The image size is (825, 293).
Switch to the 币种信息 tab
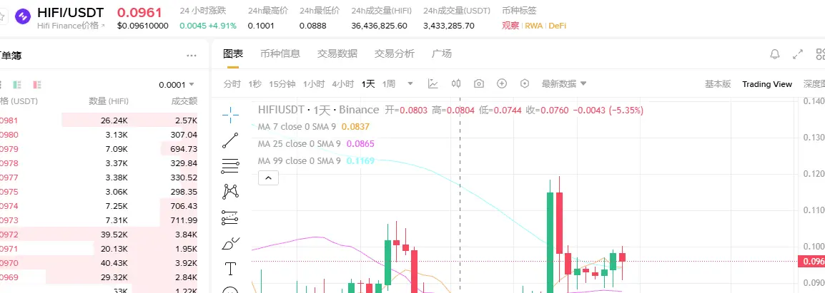pos(280,53)
